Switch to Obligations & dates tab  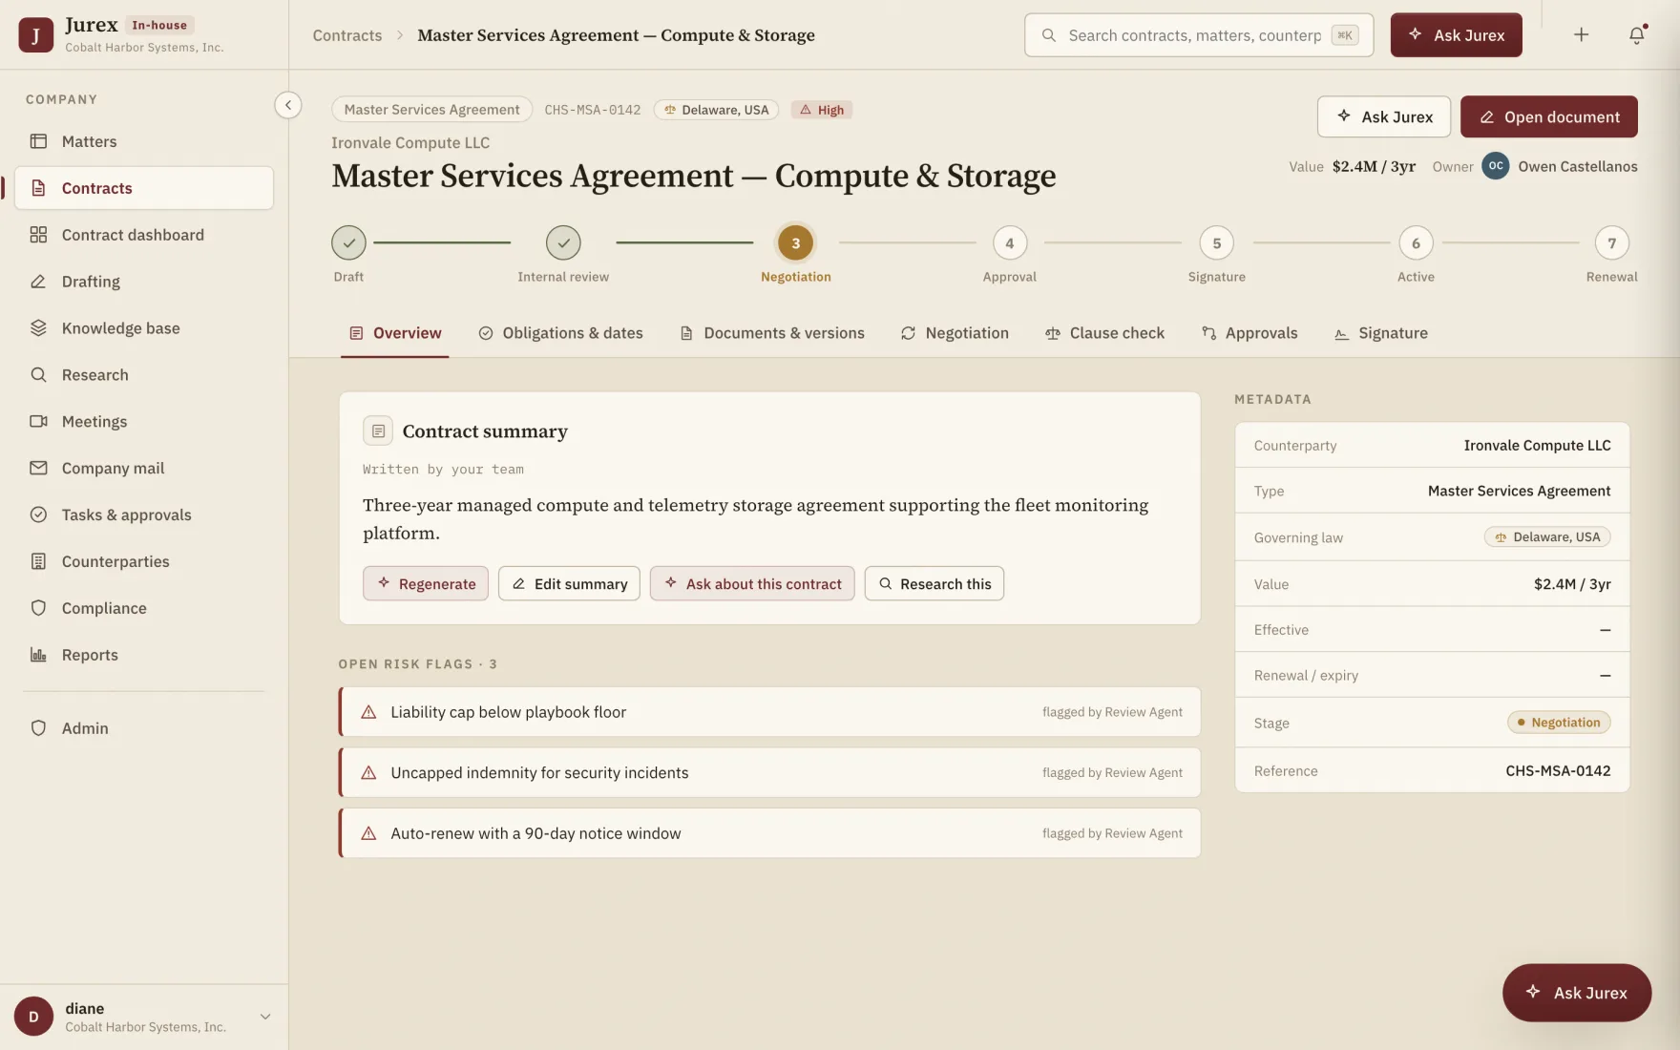560,333
